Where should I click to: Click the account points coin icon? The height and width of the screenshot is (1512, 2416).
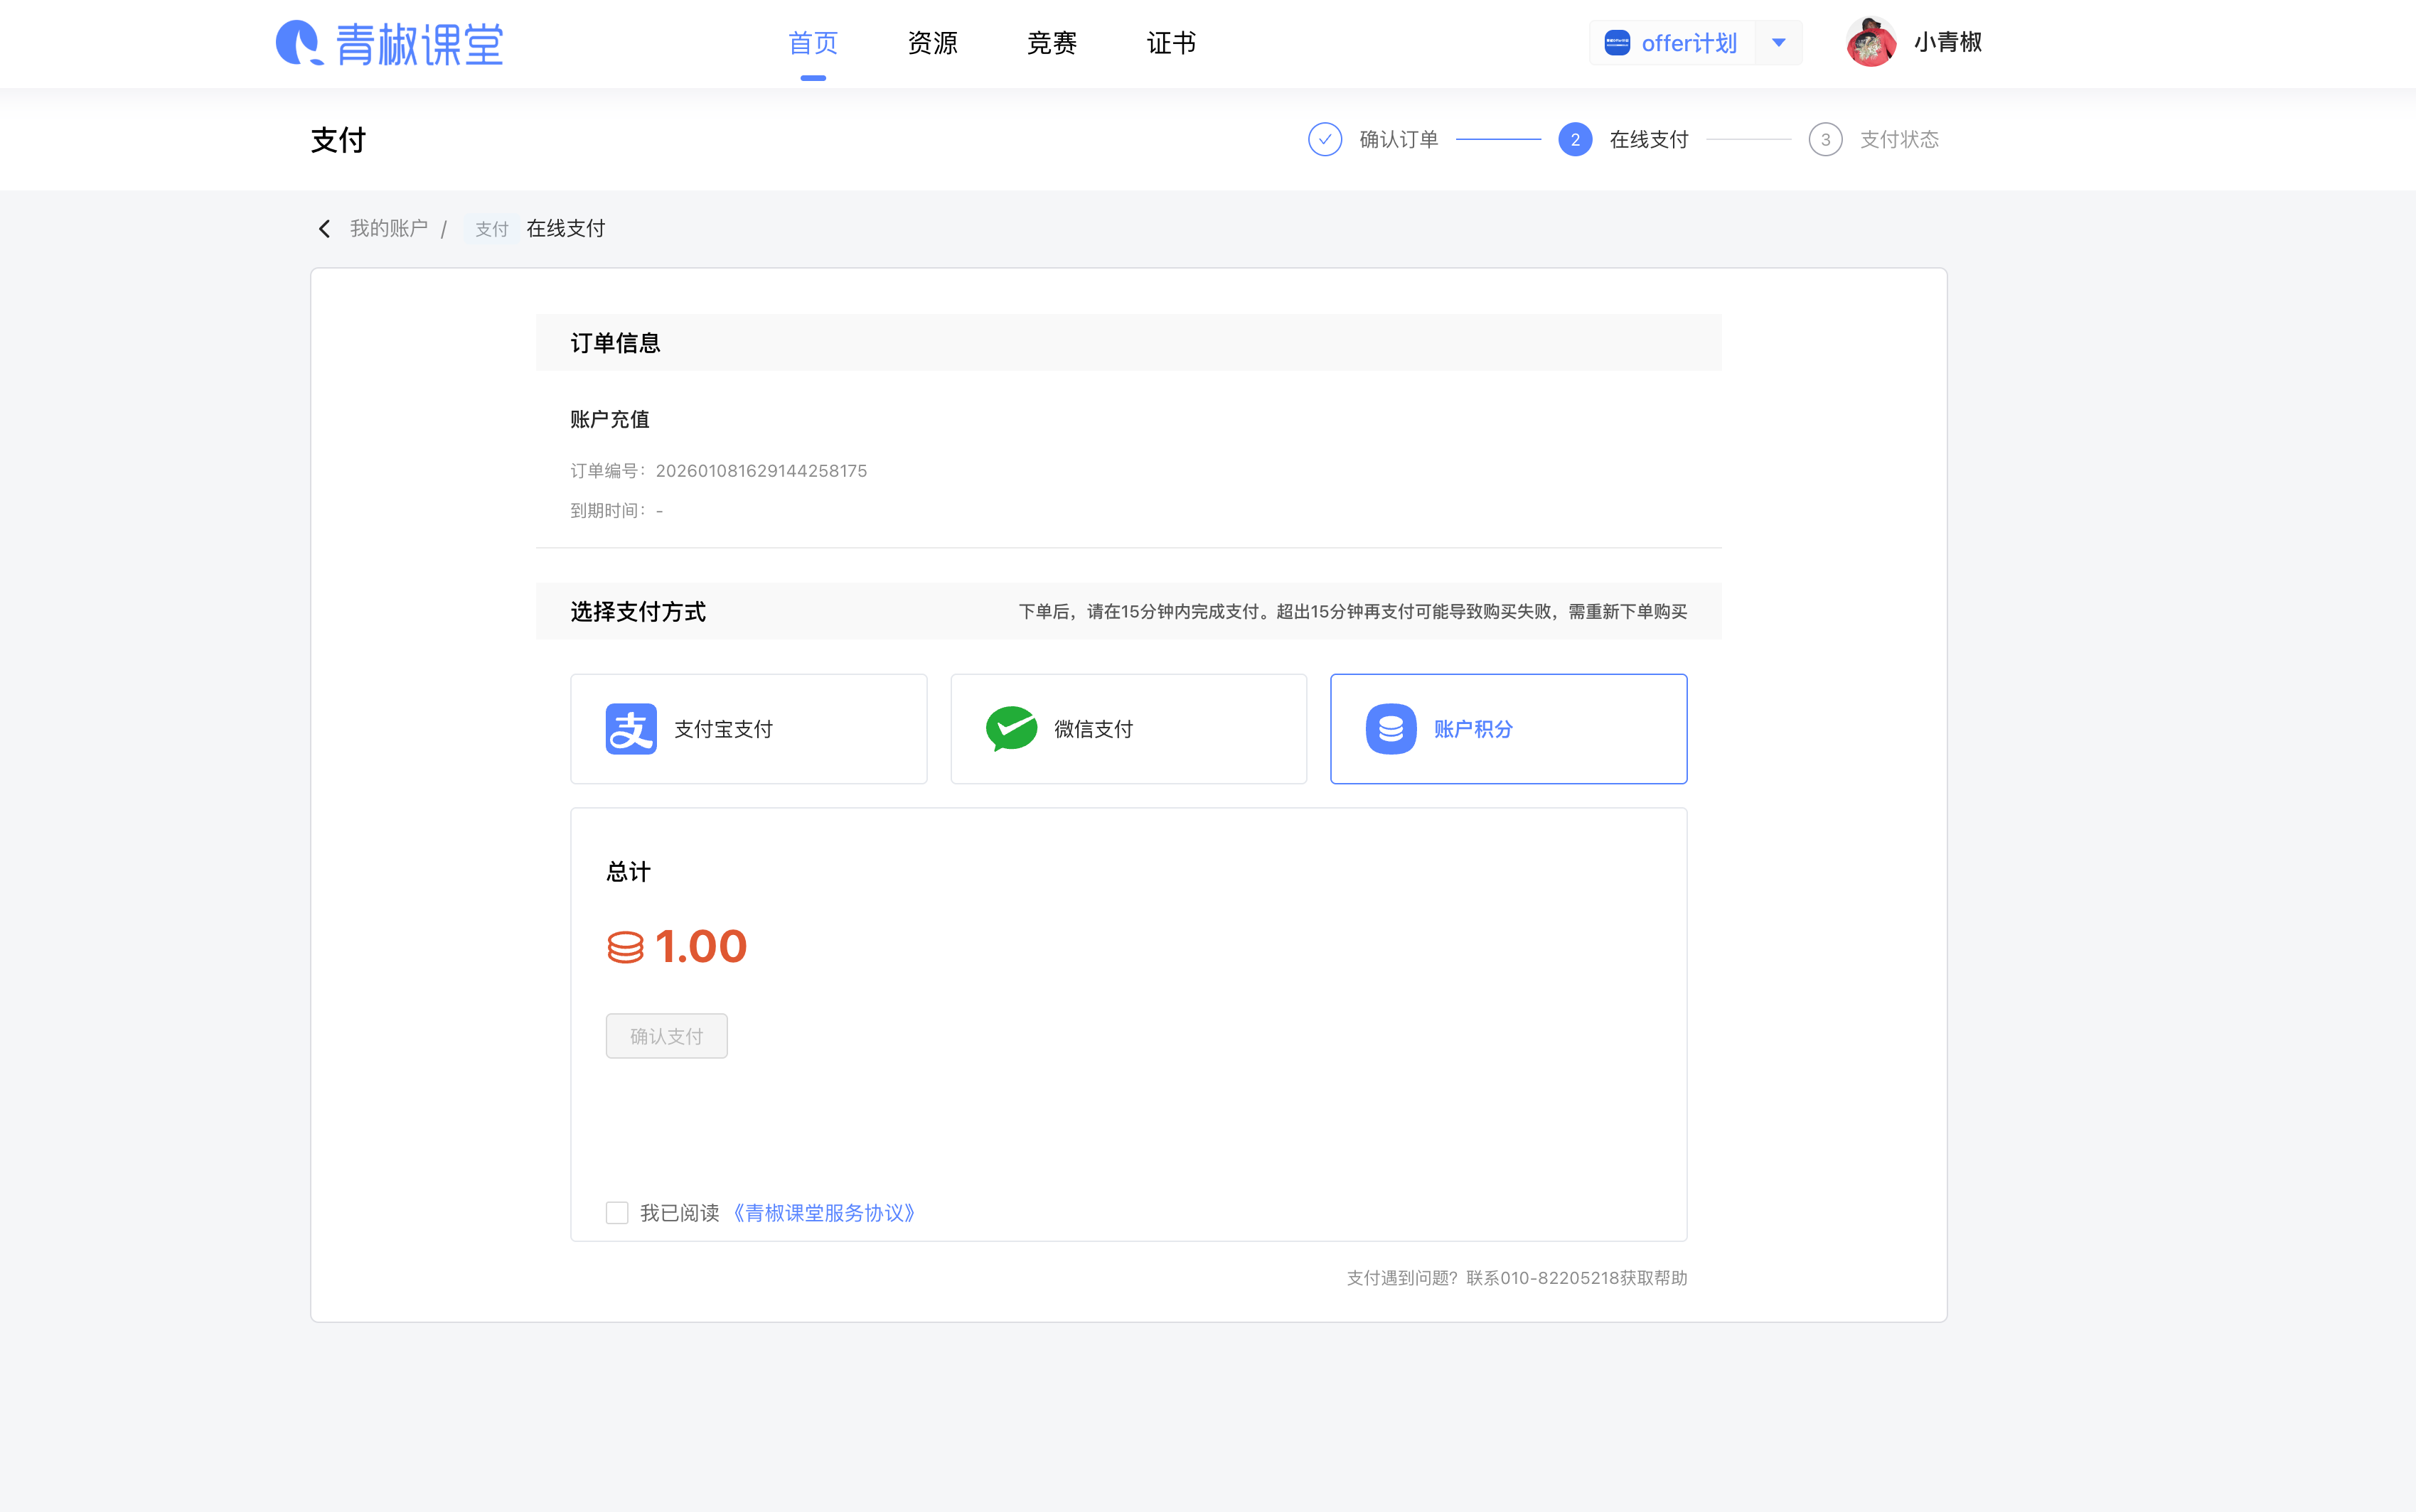1391,729
